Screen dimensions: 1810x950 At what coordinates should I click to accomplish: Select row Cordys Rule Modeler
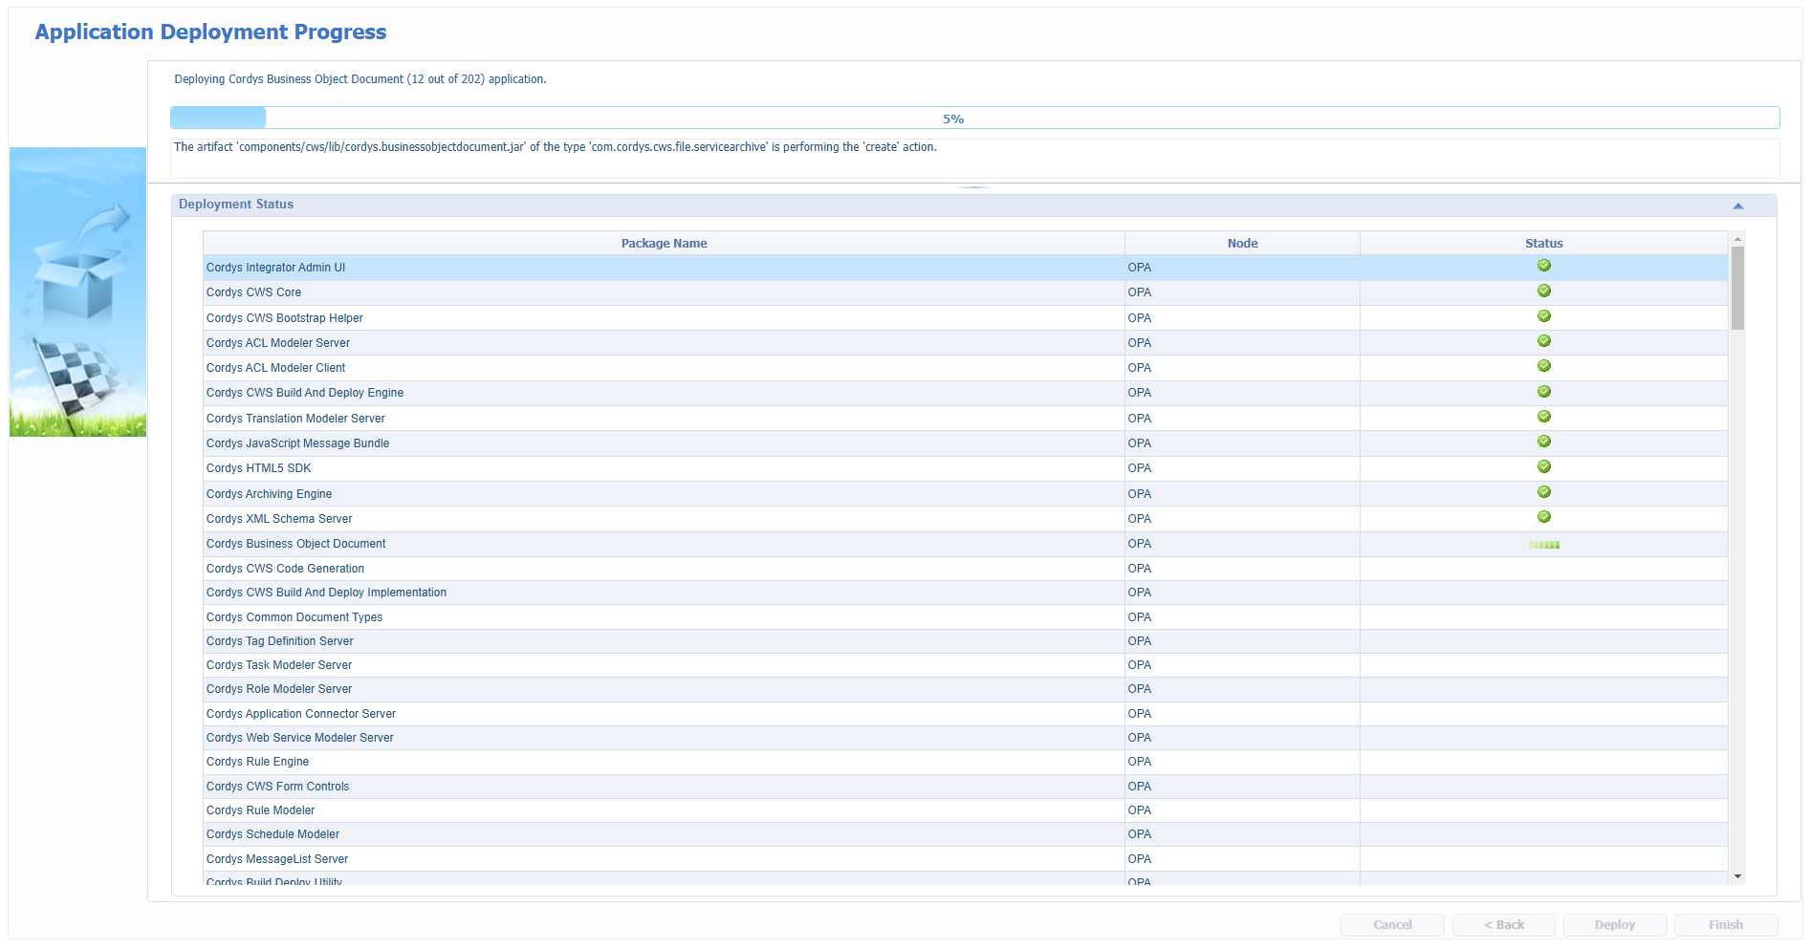tap(966, 810)
